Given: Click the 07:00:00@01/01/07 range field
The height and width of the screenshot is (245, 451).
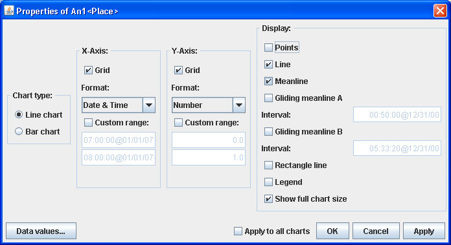Looking at the screenshot, I should click(119, 140).
